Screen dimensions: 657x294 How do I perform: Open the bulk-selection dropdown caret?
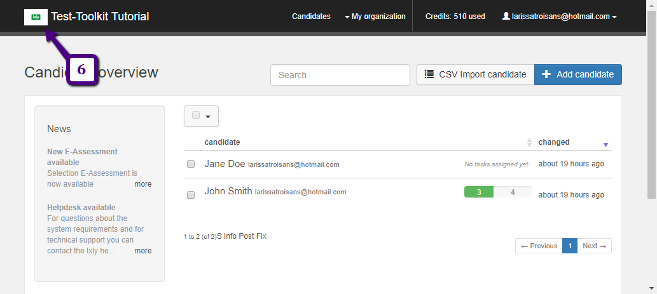(208, 116)
